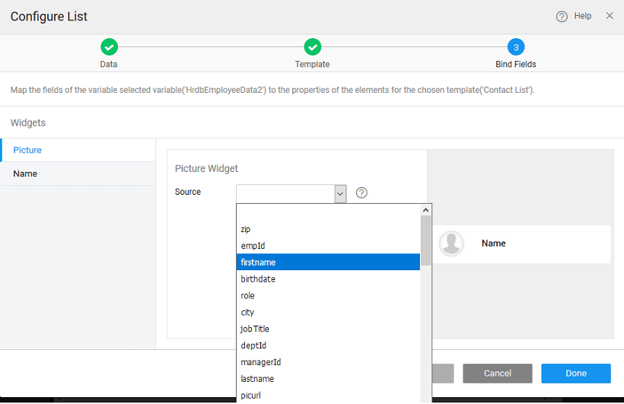Click the help icon beside Source dropdown
Image resolution: width=624 pixels, height=404 pixels.
pyautogui.click(x=362, y=192)
